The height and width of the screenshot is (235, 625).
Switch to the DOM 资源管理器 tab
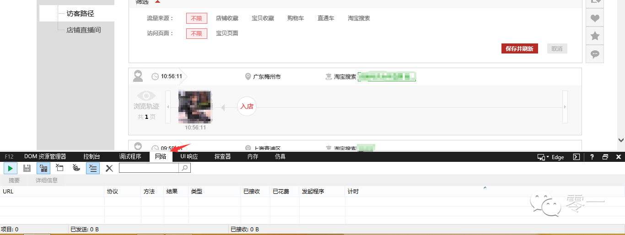[x=45, y=156]
